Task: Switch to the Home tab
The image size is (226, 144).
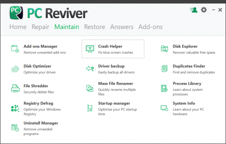Action: click(18, 27)
